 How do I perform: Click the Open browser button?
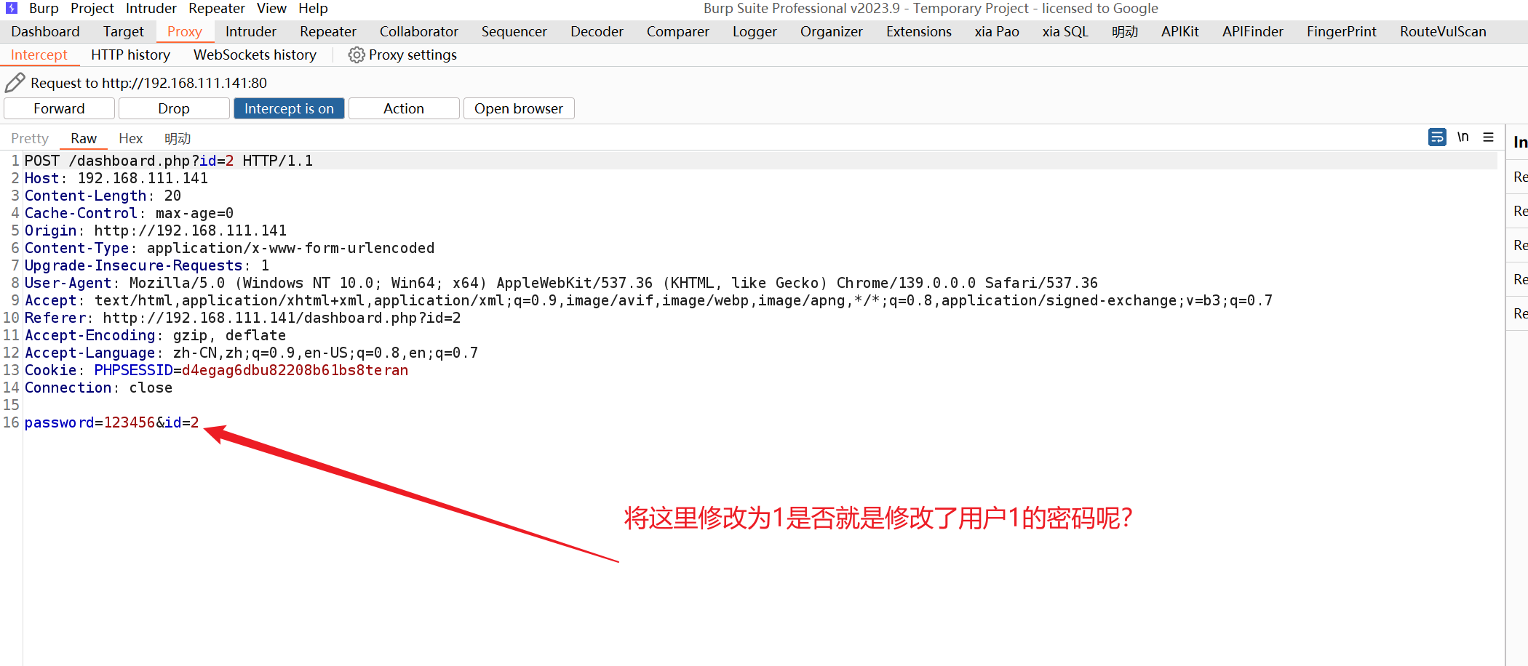[519, 108]
